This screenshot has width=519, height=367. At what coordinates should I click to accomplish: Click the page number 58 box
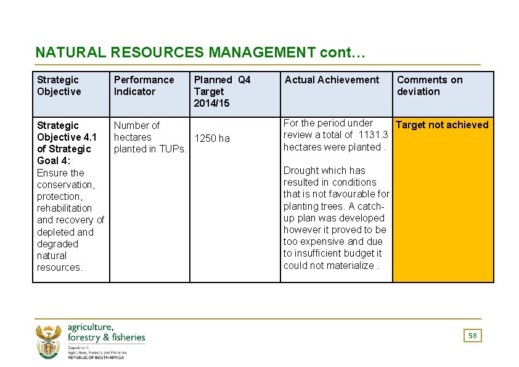click(x=472, y=336)
